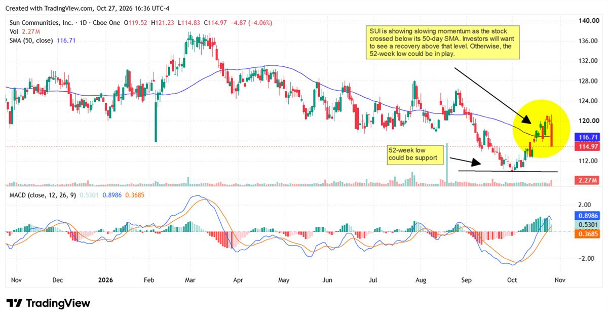This screenshot has width=608, height=319.
Task: Click the Jul label on time axis
Action: coord(373,280)
